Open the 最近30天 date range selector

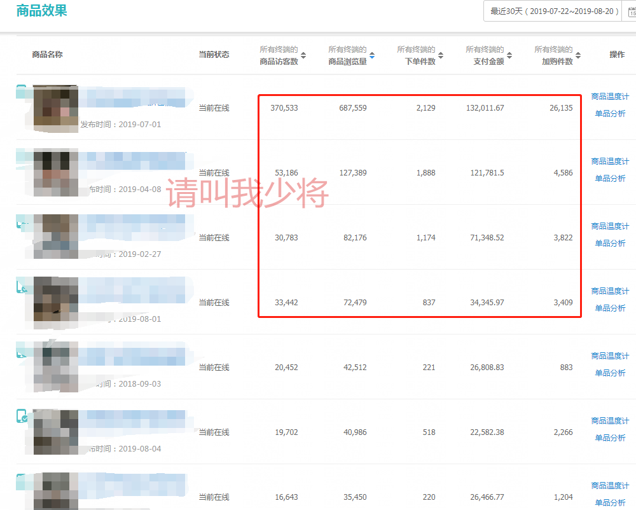tap(553, 11)
